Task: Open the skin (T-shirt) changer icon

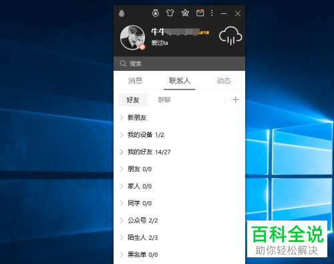Action: [170, 13]
